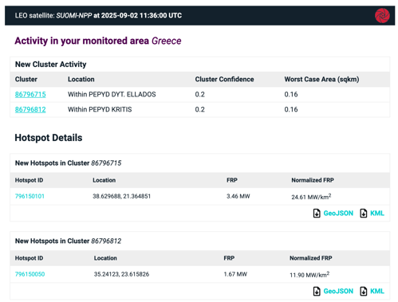
Task: Click the red aperture logo in header
Action: [x=382, y=15]
